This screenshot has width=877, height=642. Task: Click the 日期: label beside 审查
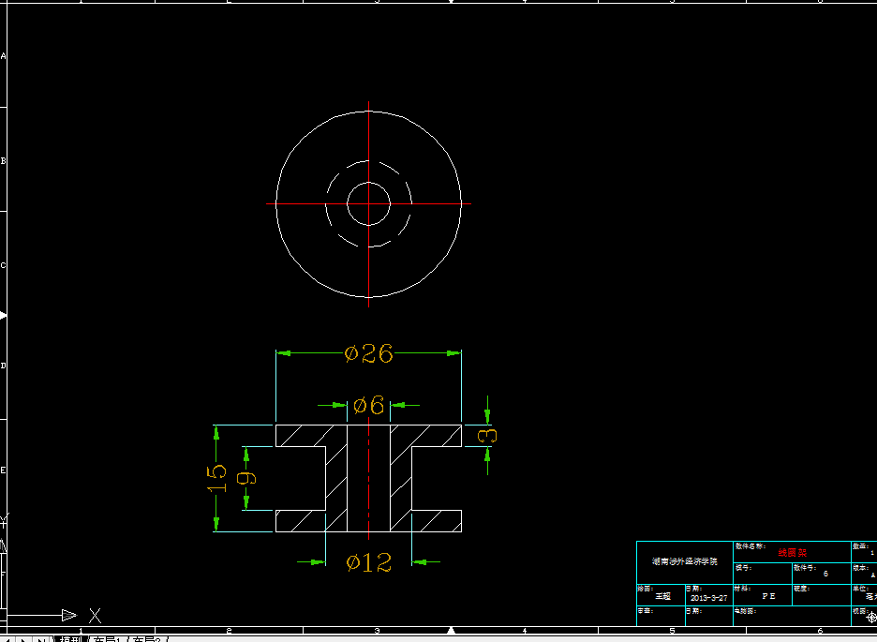tap(693, 611)
